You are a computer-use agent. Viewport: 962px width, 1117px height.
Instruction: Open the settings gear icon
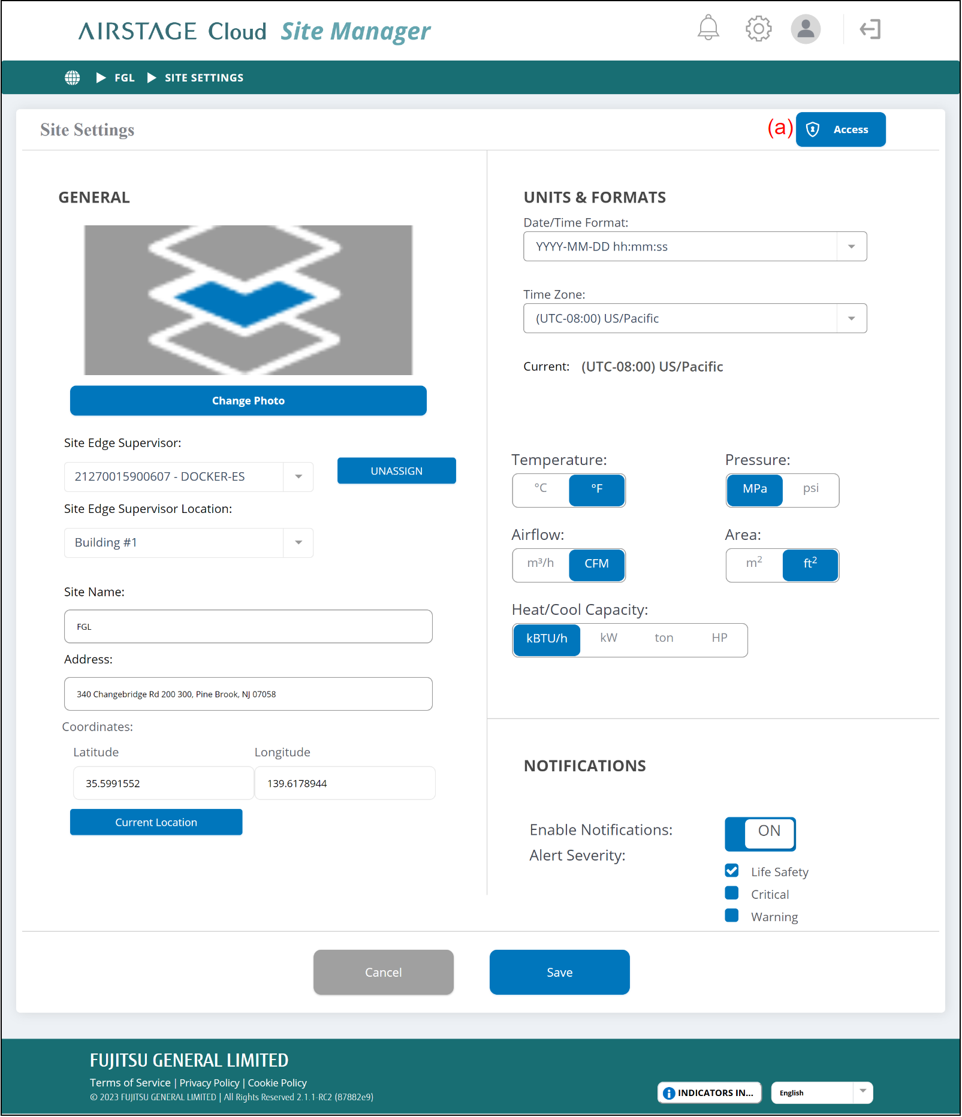758,29
